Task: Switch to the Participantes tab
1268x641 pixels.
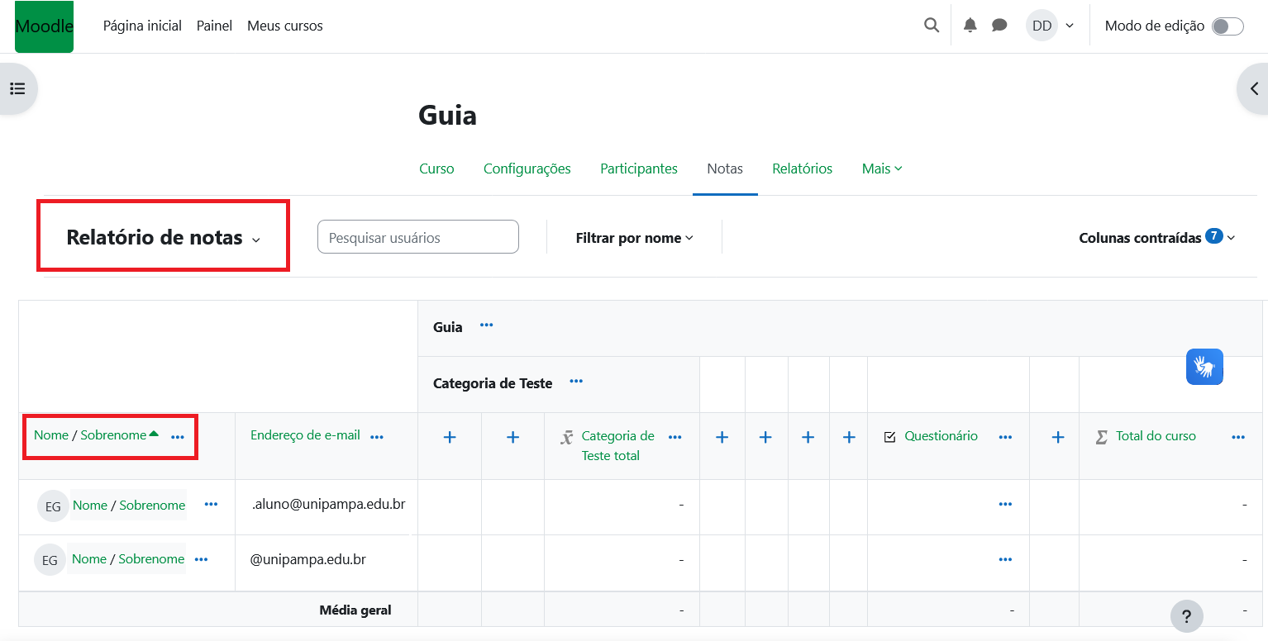Action: pyautogui.click(x=638, y=169)
